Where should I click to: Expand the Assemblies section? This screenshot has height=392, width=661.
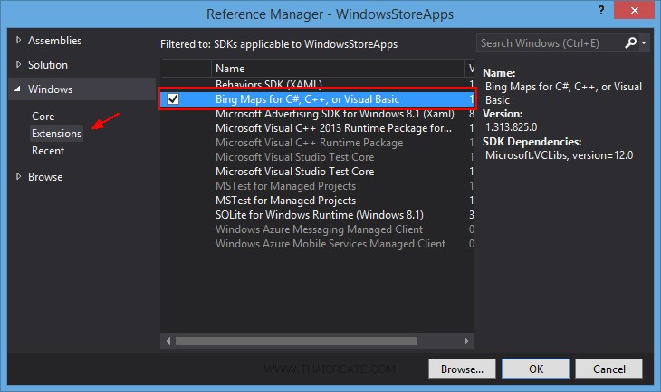[18, 40]
